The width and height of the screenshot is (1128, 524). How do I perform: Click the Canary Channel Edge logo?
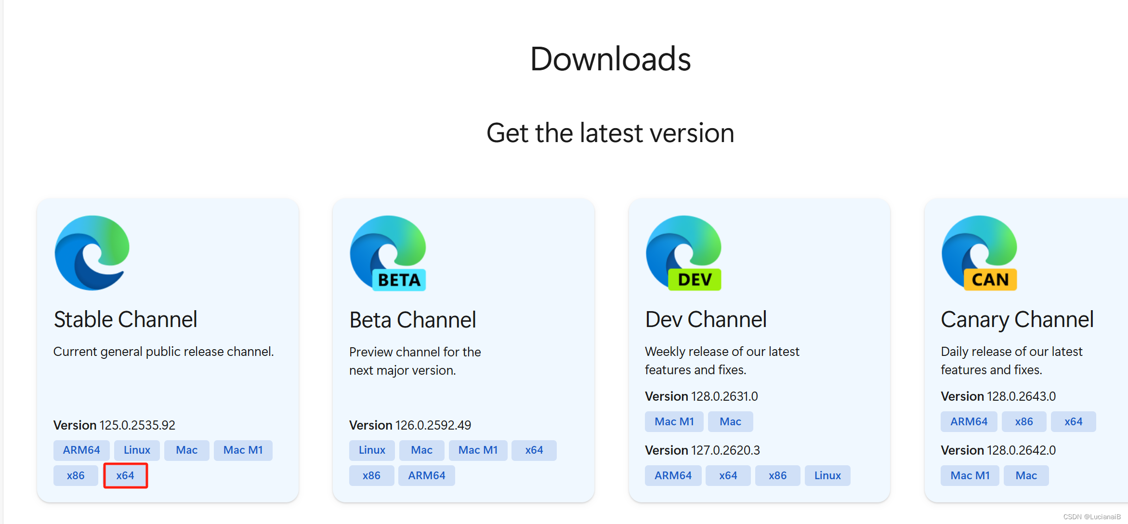coord(979,253)
